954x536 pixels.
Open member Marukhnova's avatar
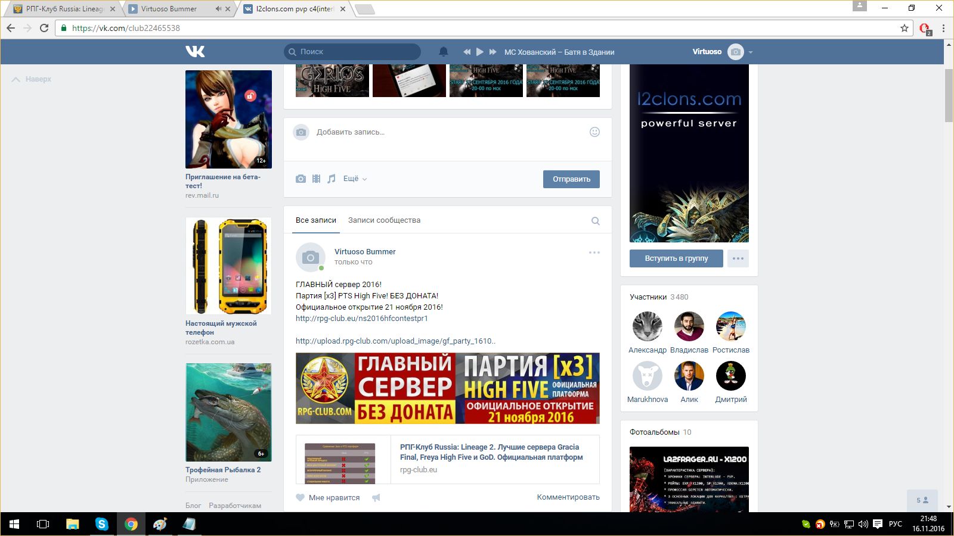coord(648,376)
